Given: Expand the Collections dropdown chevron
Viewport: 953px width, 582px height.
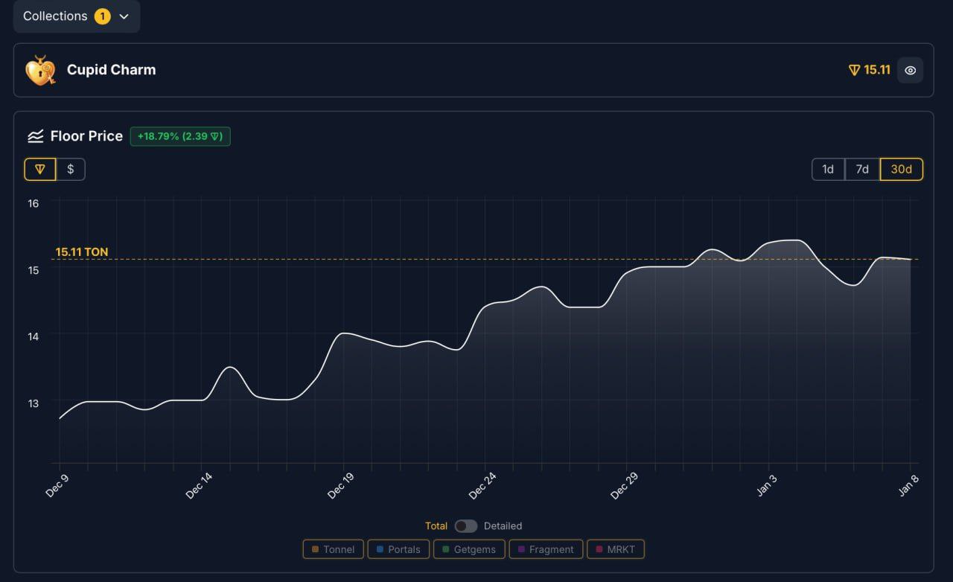Looking at the screenshot, I should [x=124, y=16].
